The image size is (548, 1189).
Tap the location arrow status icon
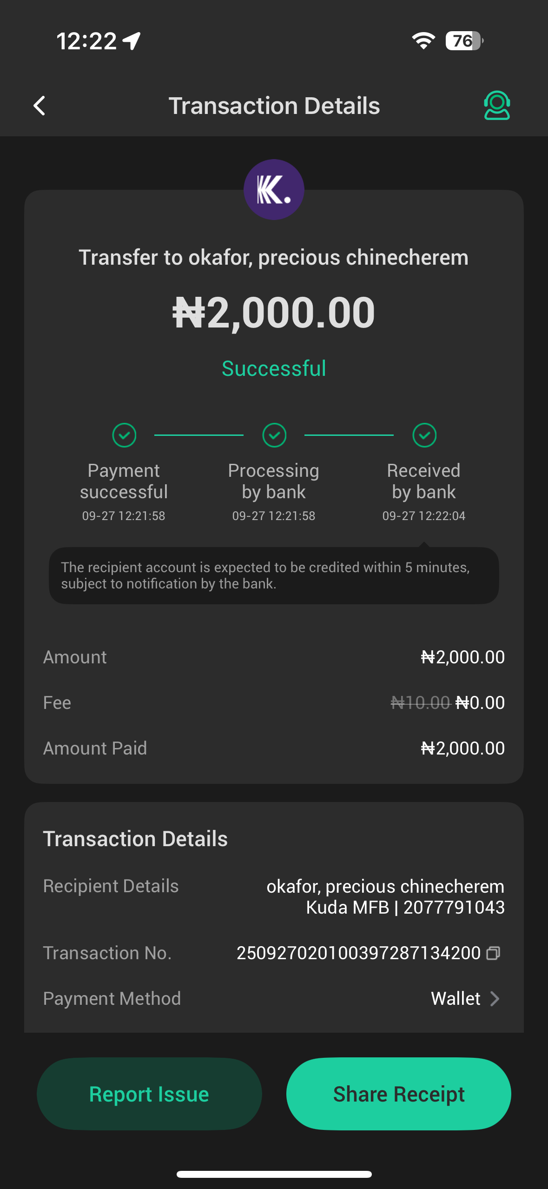[132, 41]
